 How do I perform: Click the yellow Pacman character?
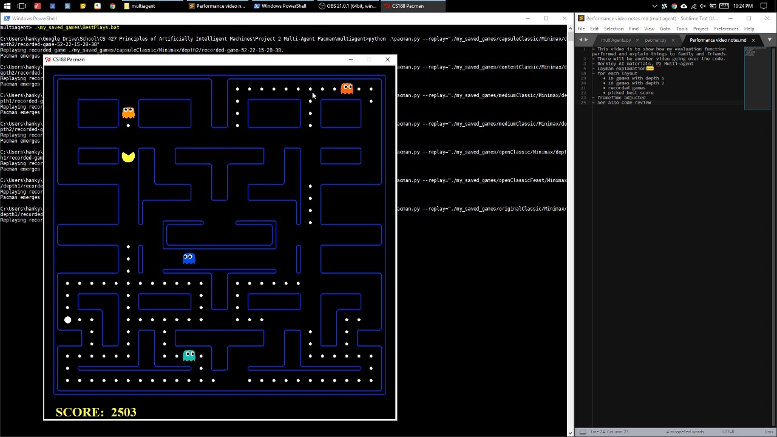pyautogui.click(x=128, y=157)
